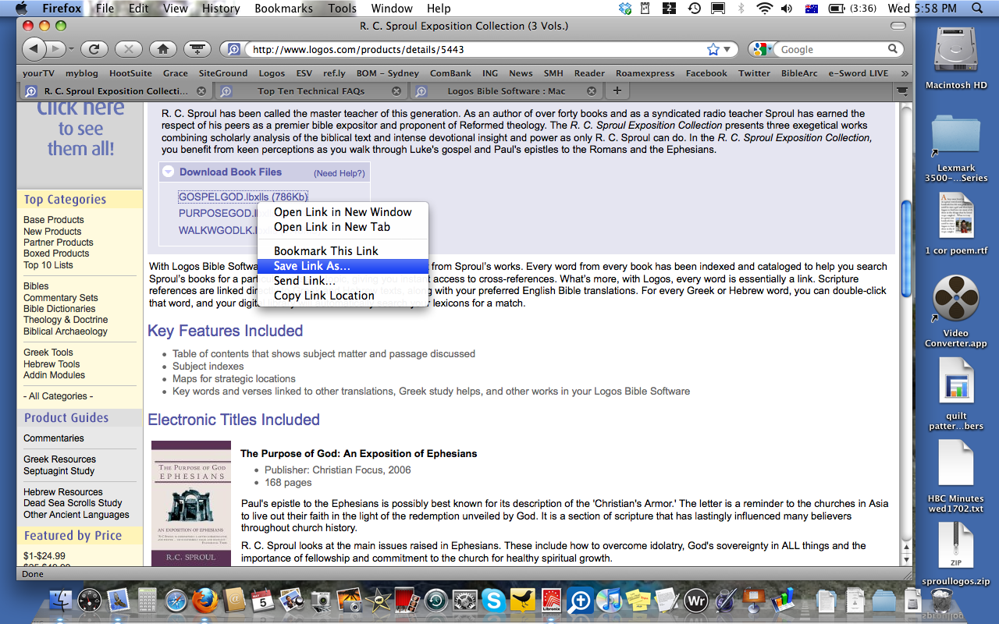Open the back/forward history dropdown arrow

click(71, 49)
